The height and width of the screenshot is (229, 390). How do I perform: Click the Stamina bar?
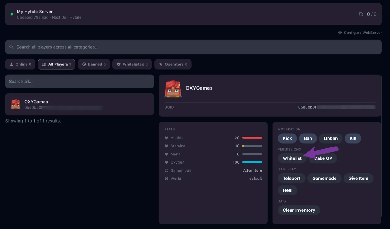pyautogui.click(x=252, y=146)
